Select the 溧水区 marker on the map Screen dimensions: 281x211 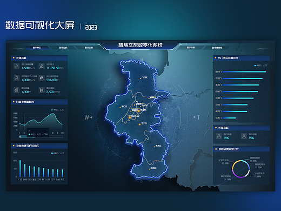[x=155, y=147]
